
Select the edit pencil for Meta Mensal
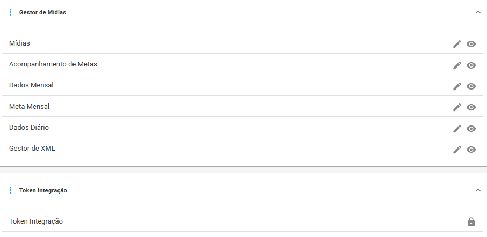point(457,107)
